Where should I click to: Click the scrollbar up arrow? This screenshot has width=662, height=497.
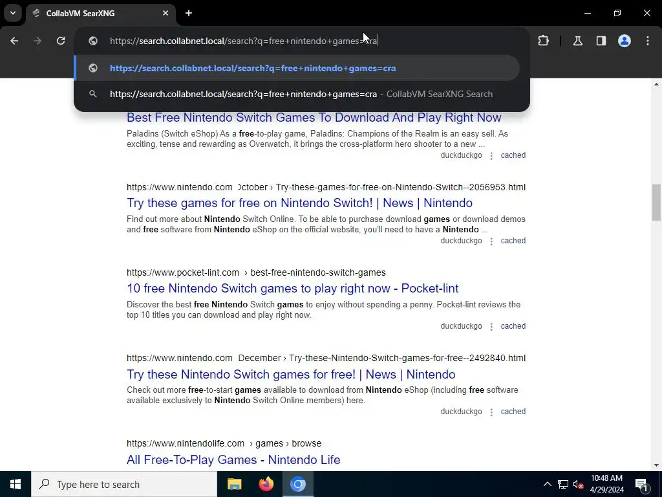pos(656,85)
